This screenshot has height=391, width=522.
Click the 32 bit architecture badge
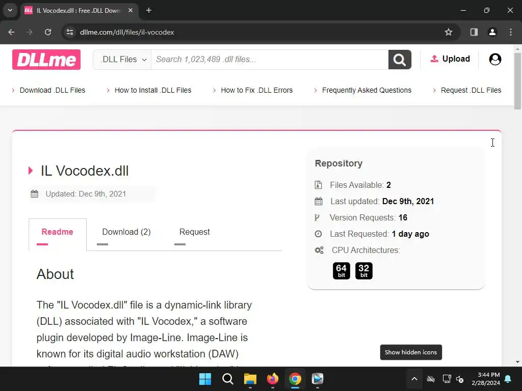[364, 271]
